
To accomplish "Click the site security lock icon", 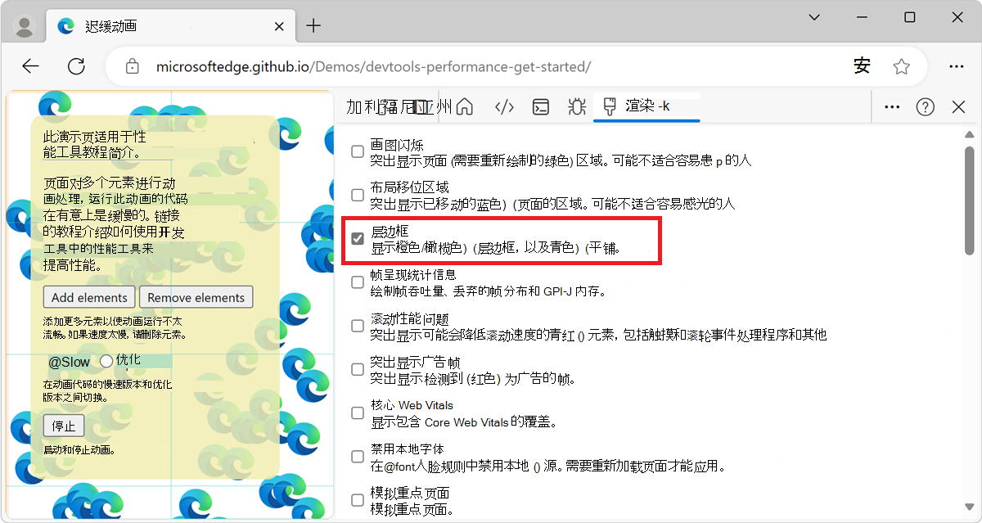I will [x=132, y=66].
